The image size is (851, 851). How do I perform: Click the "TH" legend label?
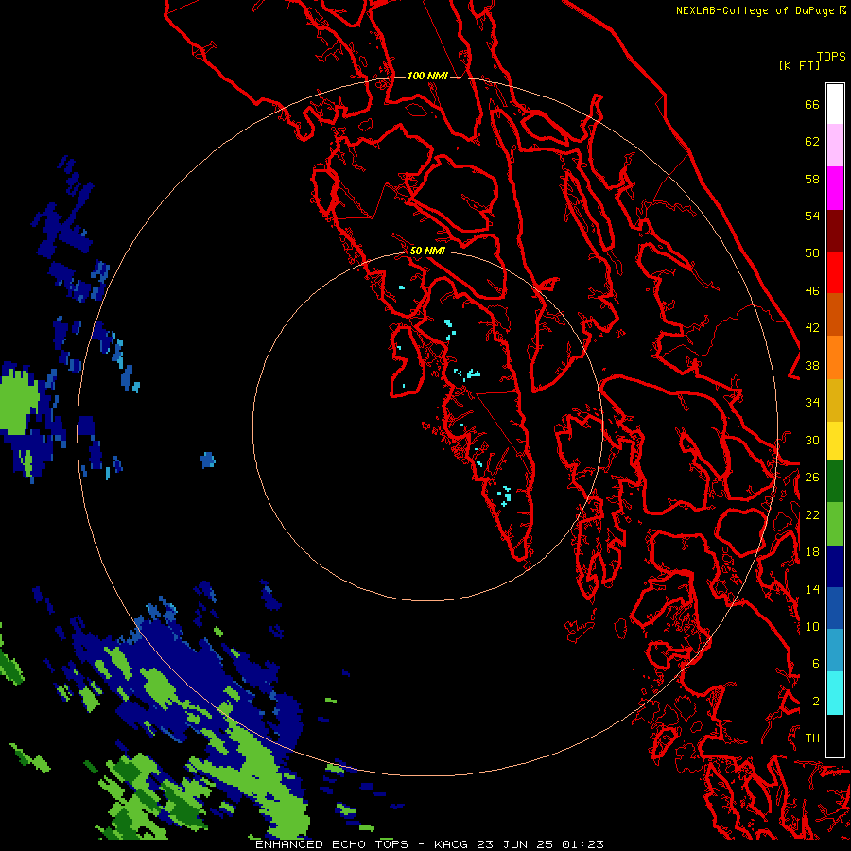pos(812,738)
